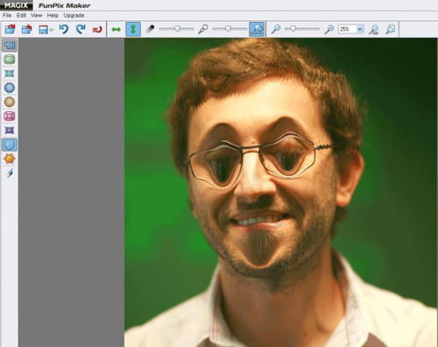
Task: Select the teal pinch distortion tool
Action: [x=10, y=74]
